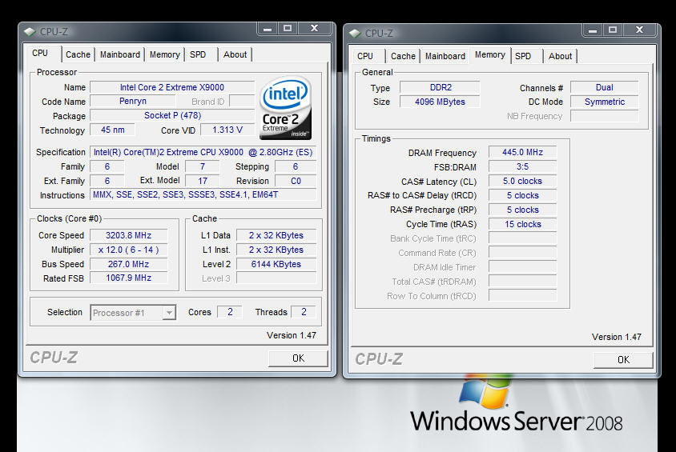Click the Cycle Time value 15 clocks

pyautogui.click(x=522, y=224)
